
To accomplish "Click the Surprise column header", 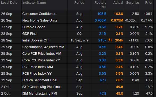I will point(132,3).
